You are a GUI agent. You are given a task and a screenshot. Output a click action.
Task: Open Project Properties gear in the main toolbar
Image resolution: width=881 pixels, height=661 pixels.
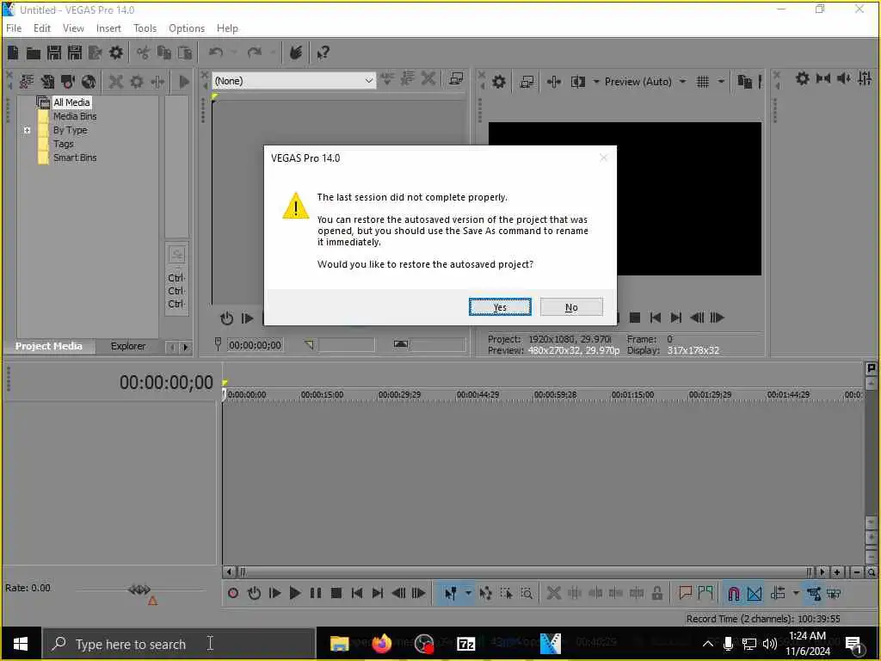116,53
